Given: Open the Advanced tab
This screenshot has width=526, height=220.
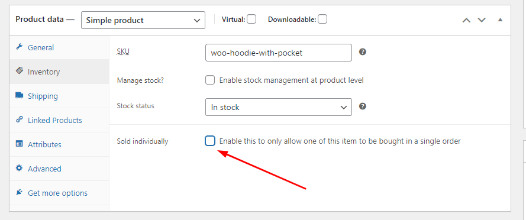Looking at the screenshot, I should pyautogui.click(x=59, y=169).
